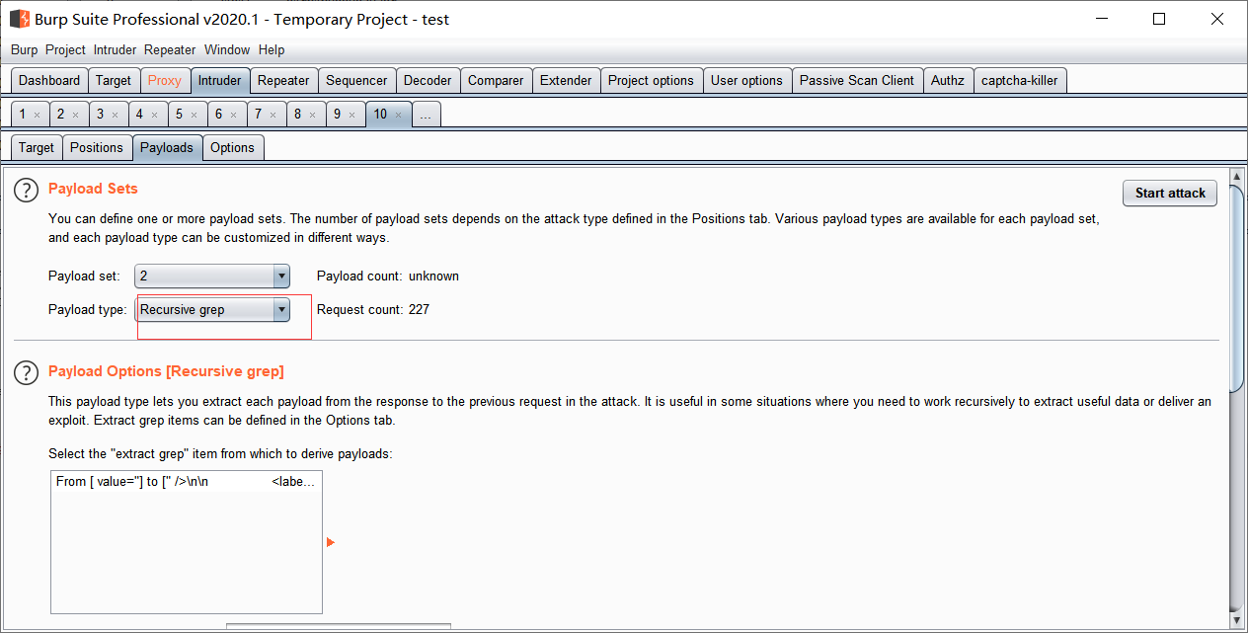Close Intruder tab 2 with its x

tap(77, 115)
